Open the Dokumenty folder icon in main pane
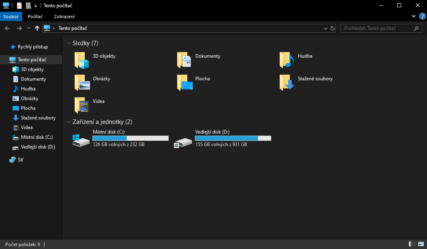Image resolution: width=427 pixels, height=249 pixels. (x=184, y=60)
